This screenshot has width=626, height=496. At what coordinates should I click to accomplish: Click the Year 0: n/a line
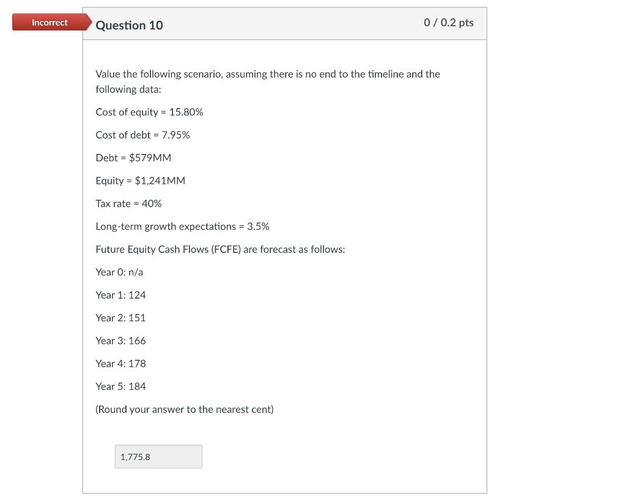(x=119, y=272)
